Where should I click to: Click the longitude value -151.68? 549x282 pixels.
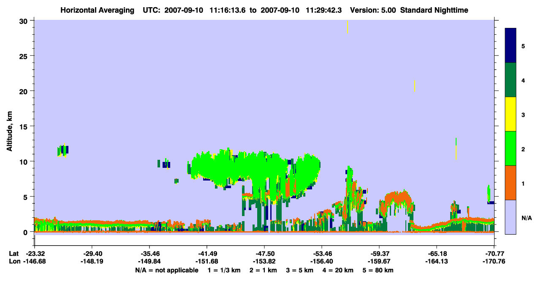(x=207, y=261)
